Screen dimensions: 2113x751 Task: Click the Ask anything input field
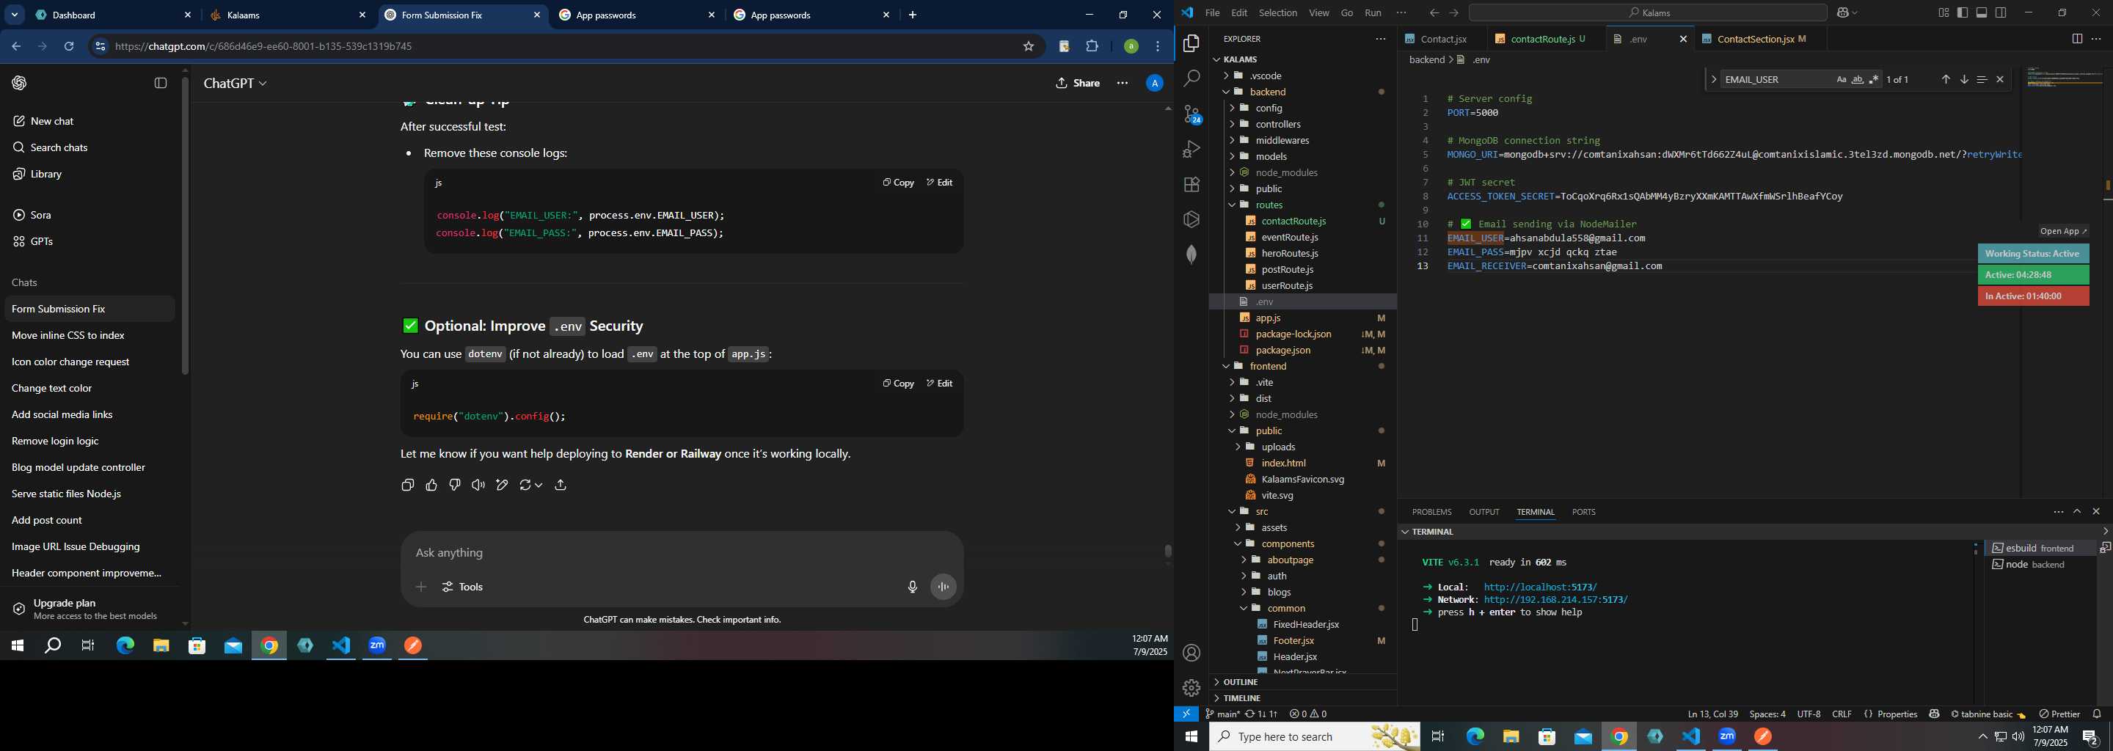point(681,554)
